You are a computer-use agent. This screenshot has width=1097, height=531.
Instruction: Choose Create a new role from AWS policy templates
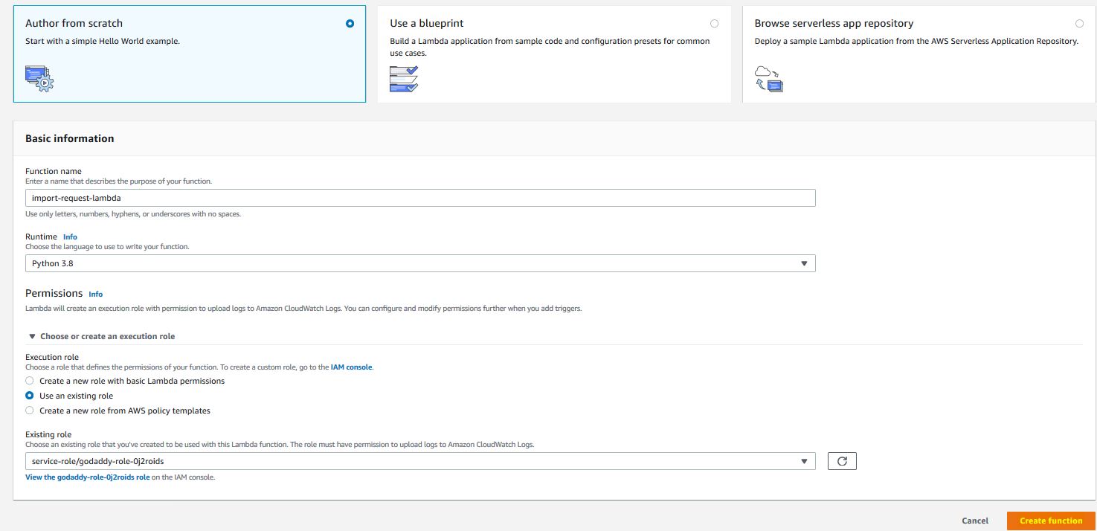click(30, 411)
